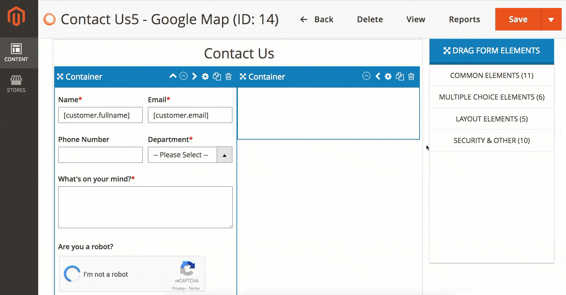Viewport: 566px width, 295px height.
Task: Collapse the left Container with circle icon
Action: coord(184,76)
